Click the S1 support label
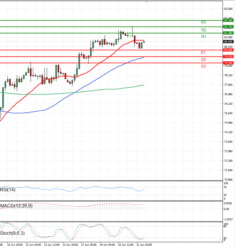The width and height of the screenshot is (235, 248). point(203,52)
